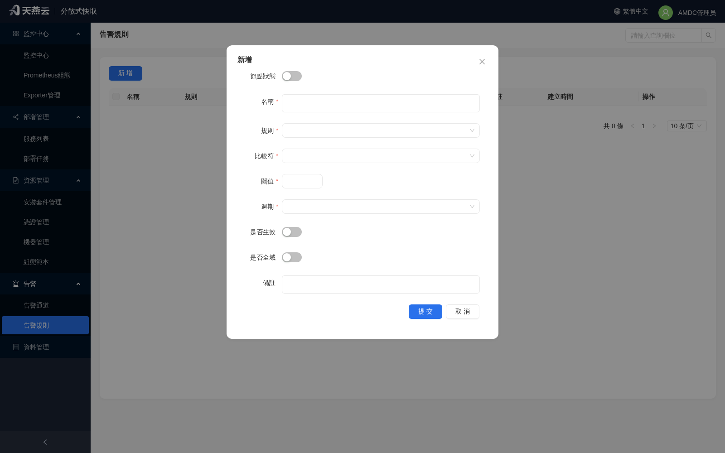The height and width of the screenshot is (453, 725).
Task: Open the 10 条/页 page size dropdown
Action: point(686,126)
